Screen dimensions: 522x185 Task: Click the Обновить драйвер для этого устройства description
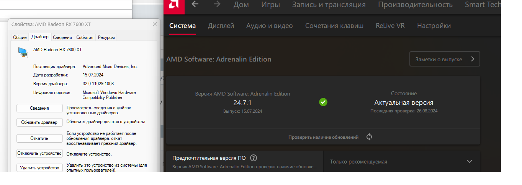point(106,122)
